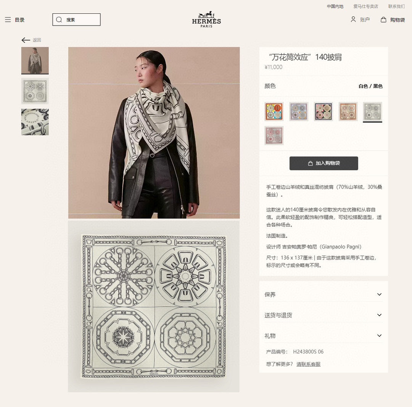This screenshot has width=412, height=407.
Task: Focus the 搜索 search input field
Action: tap(76, 20)
